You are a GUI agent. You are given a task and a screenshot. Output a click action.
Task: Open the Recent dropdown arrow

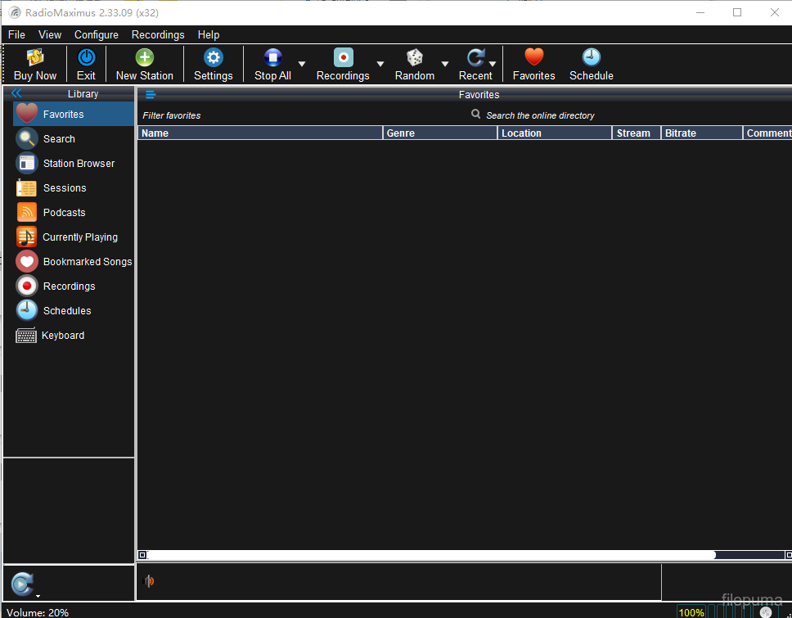[x=493, y=64]
